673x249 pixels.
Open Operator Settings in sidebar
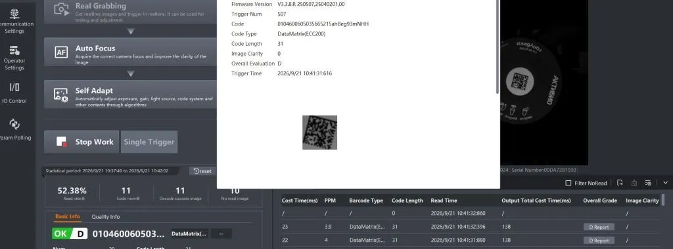[x=14, y=58]
